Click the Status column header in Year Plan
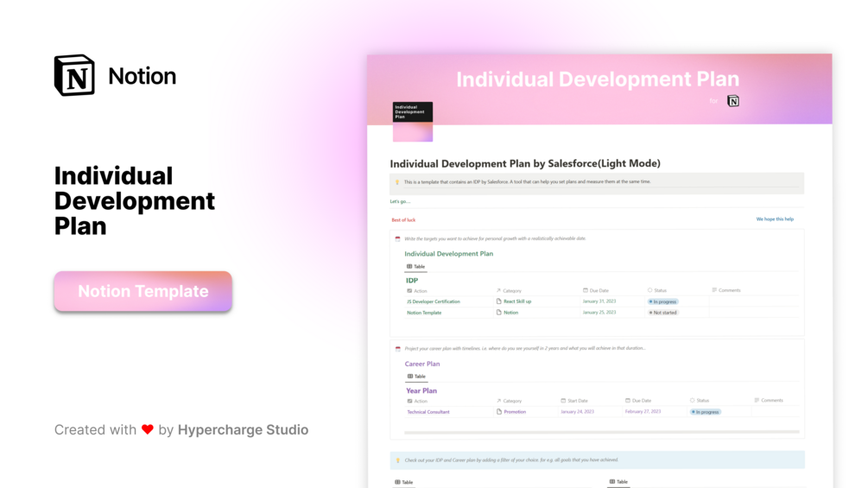The width and height of the screenshot is (868, 488). 700,400
